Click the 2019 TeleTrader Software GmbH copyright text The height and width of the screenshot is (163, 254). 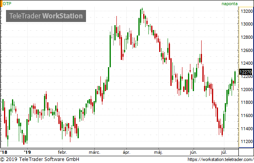40,159
